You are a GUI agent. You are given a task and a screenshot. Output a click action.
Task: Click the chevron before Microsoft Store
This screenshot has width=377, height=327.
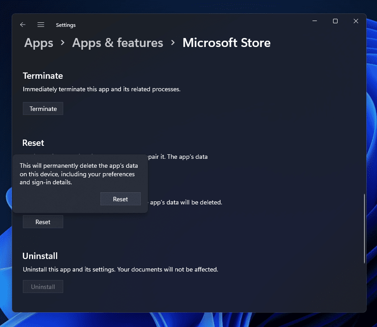172,43
